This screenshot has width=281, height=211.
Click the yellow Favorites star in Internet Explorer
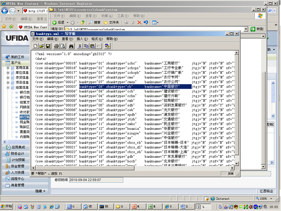tap(4, 27)
